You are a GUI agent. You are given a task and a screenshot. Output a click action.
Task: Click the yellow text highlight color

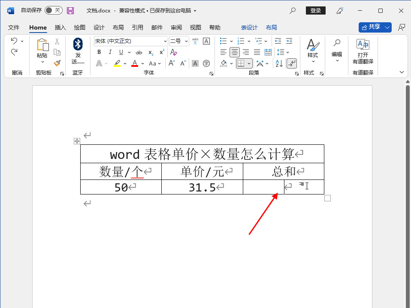click(117, 63)
